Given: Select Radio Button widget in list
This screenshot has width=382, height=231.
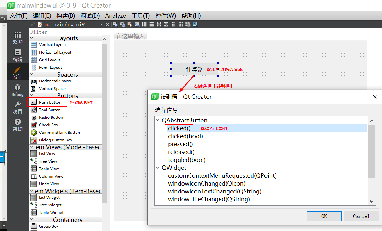Looking at the screenshot, I should (51, 117).
